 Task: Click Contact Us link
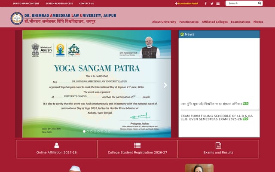point(86,3)
